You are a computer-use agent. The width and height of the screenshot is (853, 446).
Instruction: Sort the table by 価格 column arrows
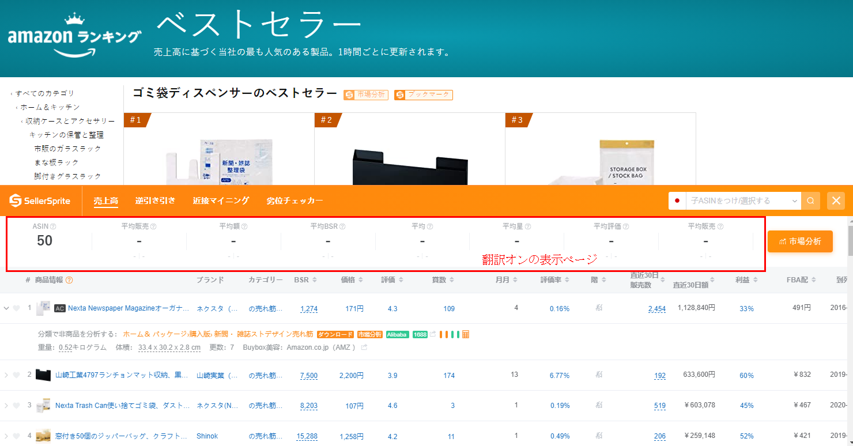tap(360, 280)
